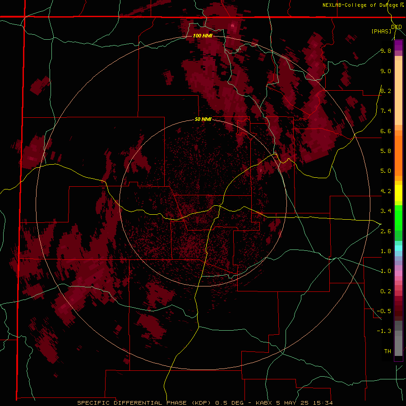Click the 100 NMI range ring label
This screenshot has height=406, width=406.
pyautogui.click(x=203, y=36)
